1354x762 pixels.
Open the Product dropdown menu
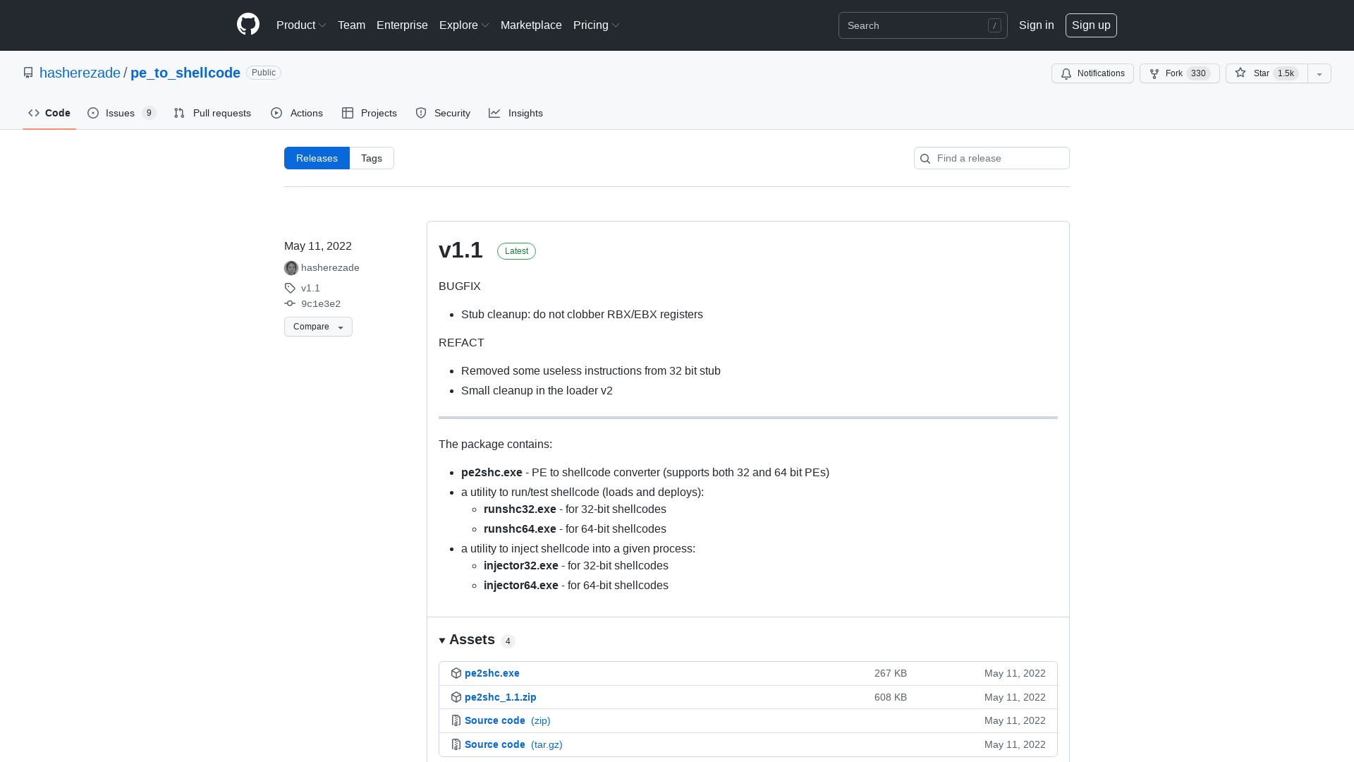300,25
